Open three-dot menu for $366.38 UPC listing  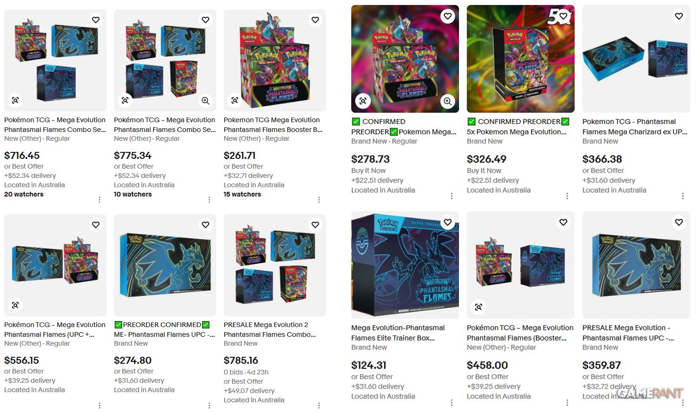pyautogui.click(x=683, y=196)
